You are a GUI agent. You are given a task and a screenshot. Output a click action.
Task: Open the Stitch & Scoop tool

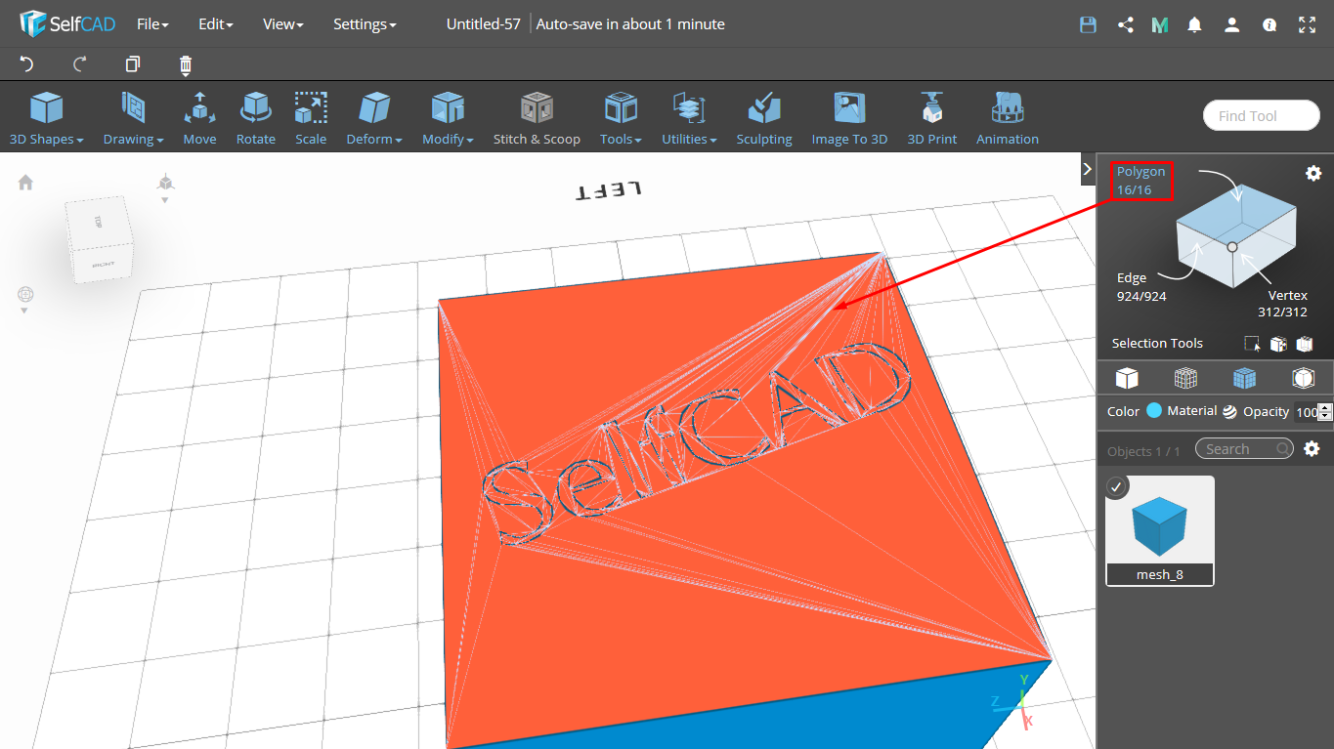[x=537, y=118]
